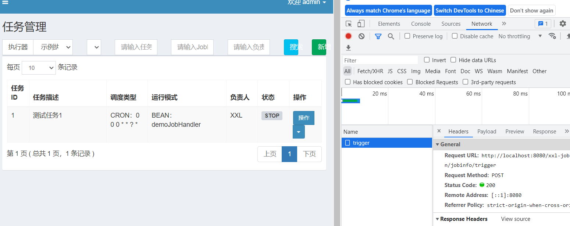The width and height of the screenshot is (570, 226).
Task: Click the JobHandler input field
Action: pos(192,47)
